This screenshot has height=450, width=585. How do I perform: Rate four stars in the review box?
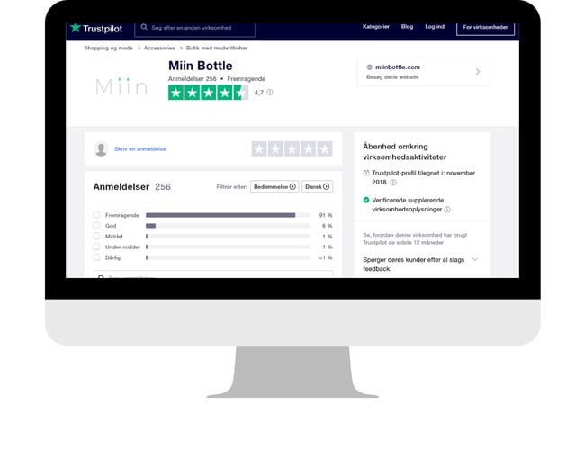[309, 148]
